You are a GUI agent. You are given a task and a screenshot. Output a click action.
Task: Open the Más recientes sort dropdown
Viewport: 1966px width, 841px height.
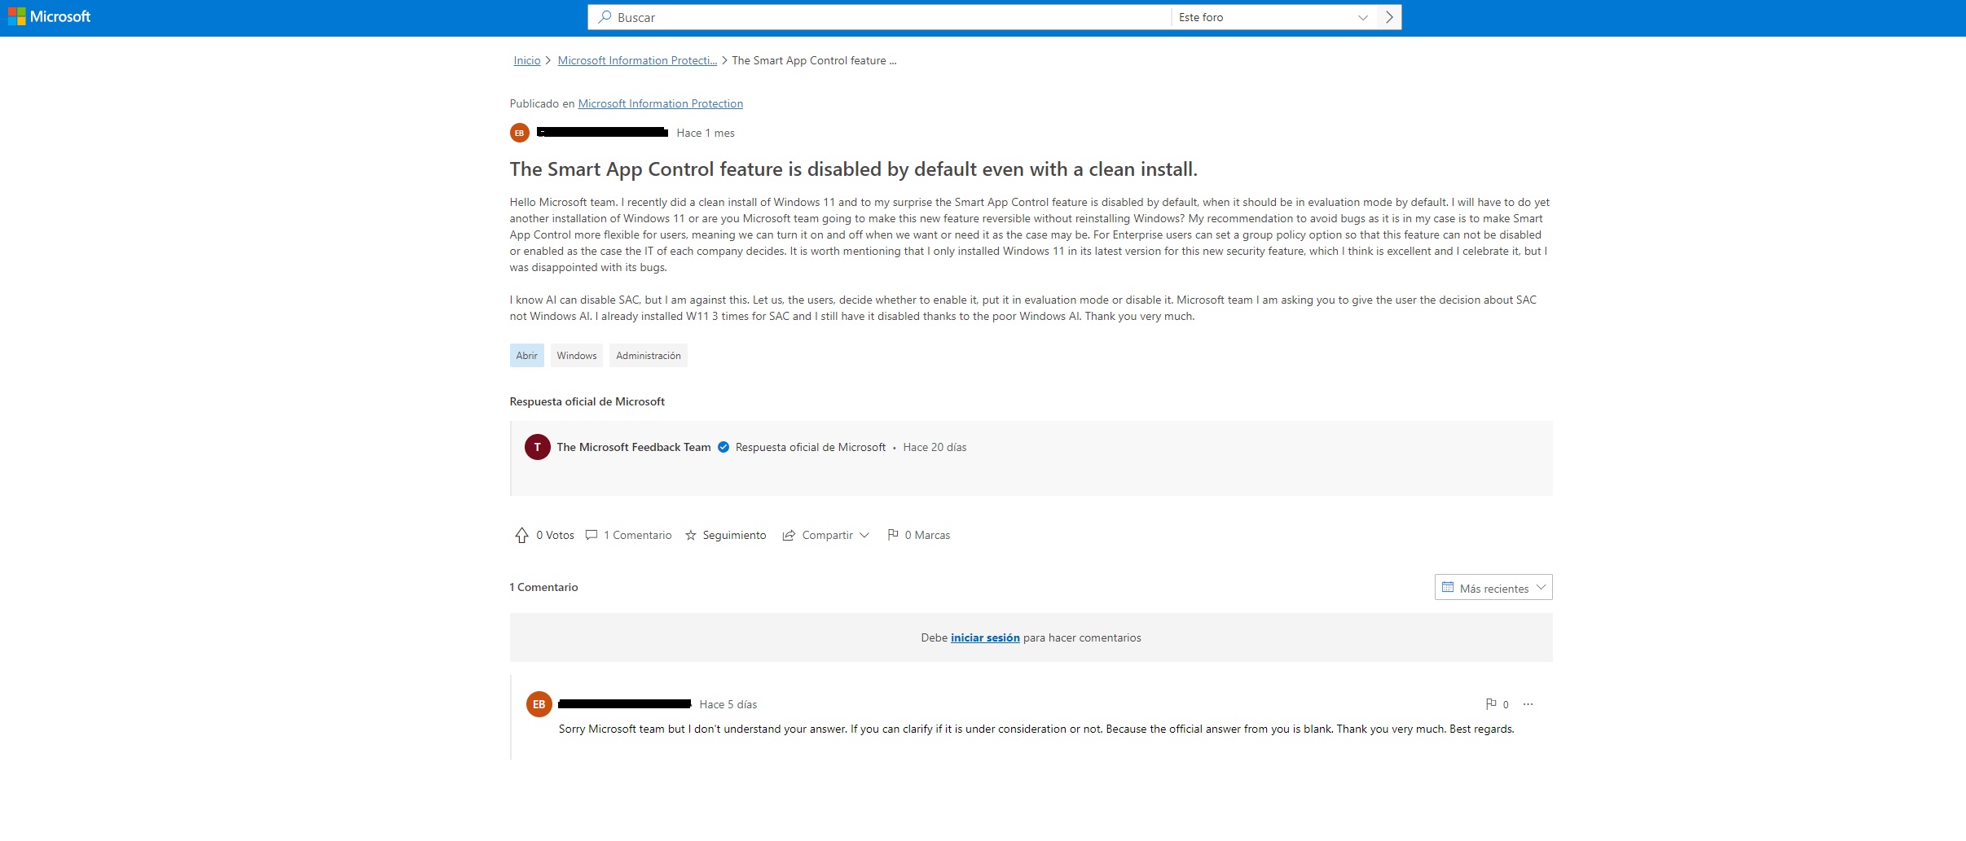coord(1493,587)
